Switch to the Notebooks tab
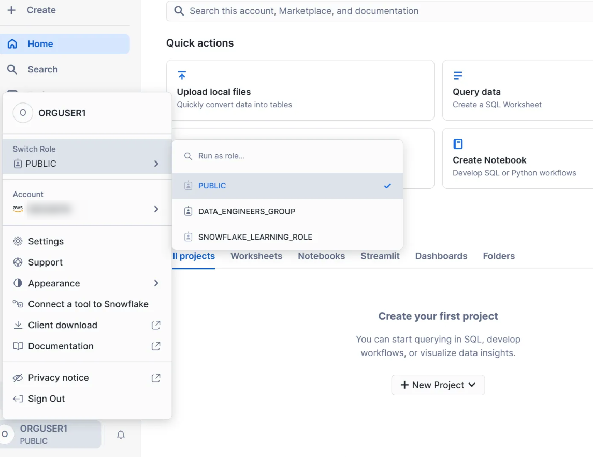This screenshot has height=457, width=593. (x=322, y=256)
